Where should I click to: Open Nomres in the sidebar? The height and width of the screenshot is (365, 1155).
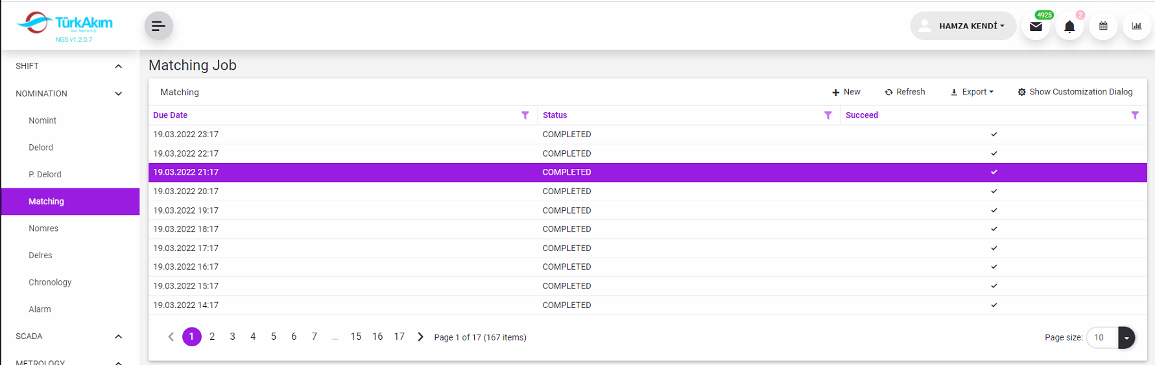(x=43, y=228)
